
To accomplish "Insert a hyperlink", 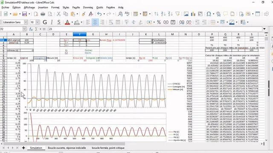I will (218, 14).
